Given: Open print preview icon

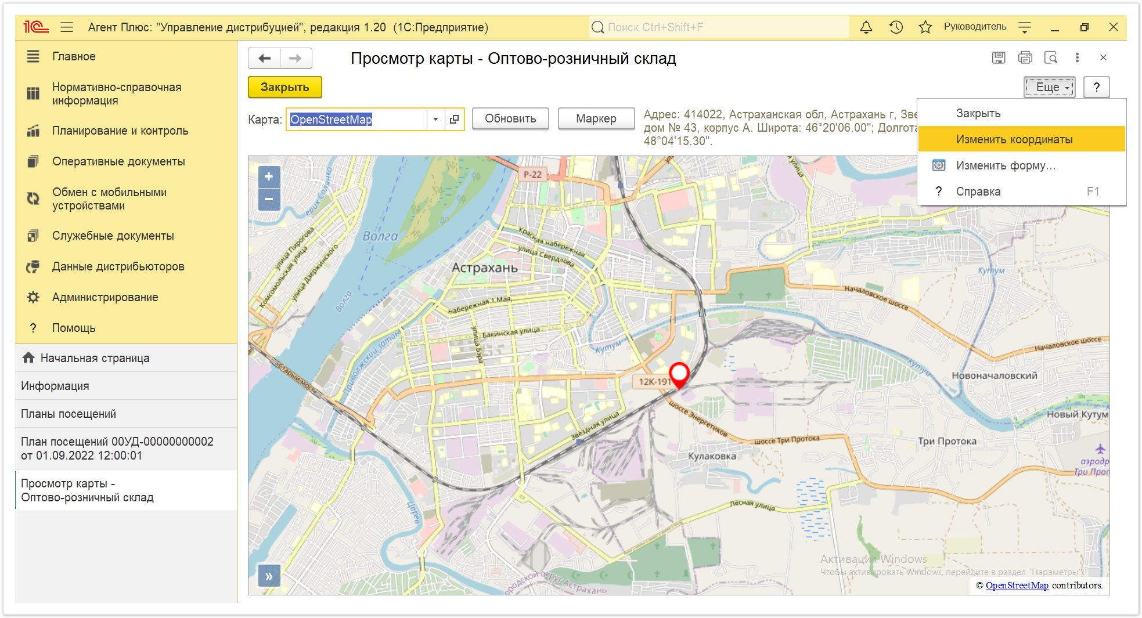Looking at the screenshot, I should 1051,57.
